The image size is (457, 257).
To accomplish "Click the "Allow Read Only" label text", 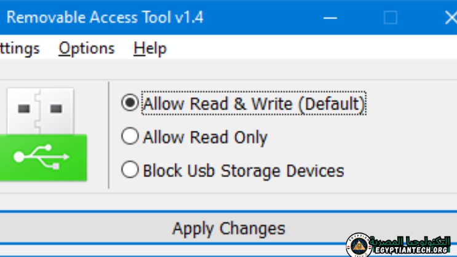I will click(x=205, y=137).
